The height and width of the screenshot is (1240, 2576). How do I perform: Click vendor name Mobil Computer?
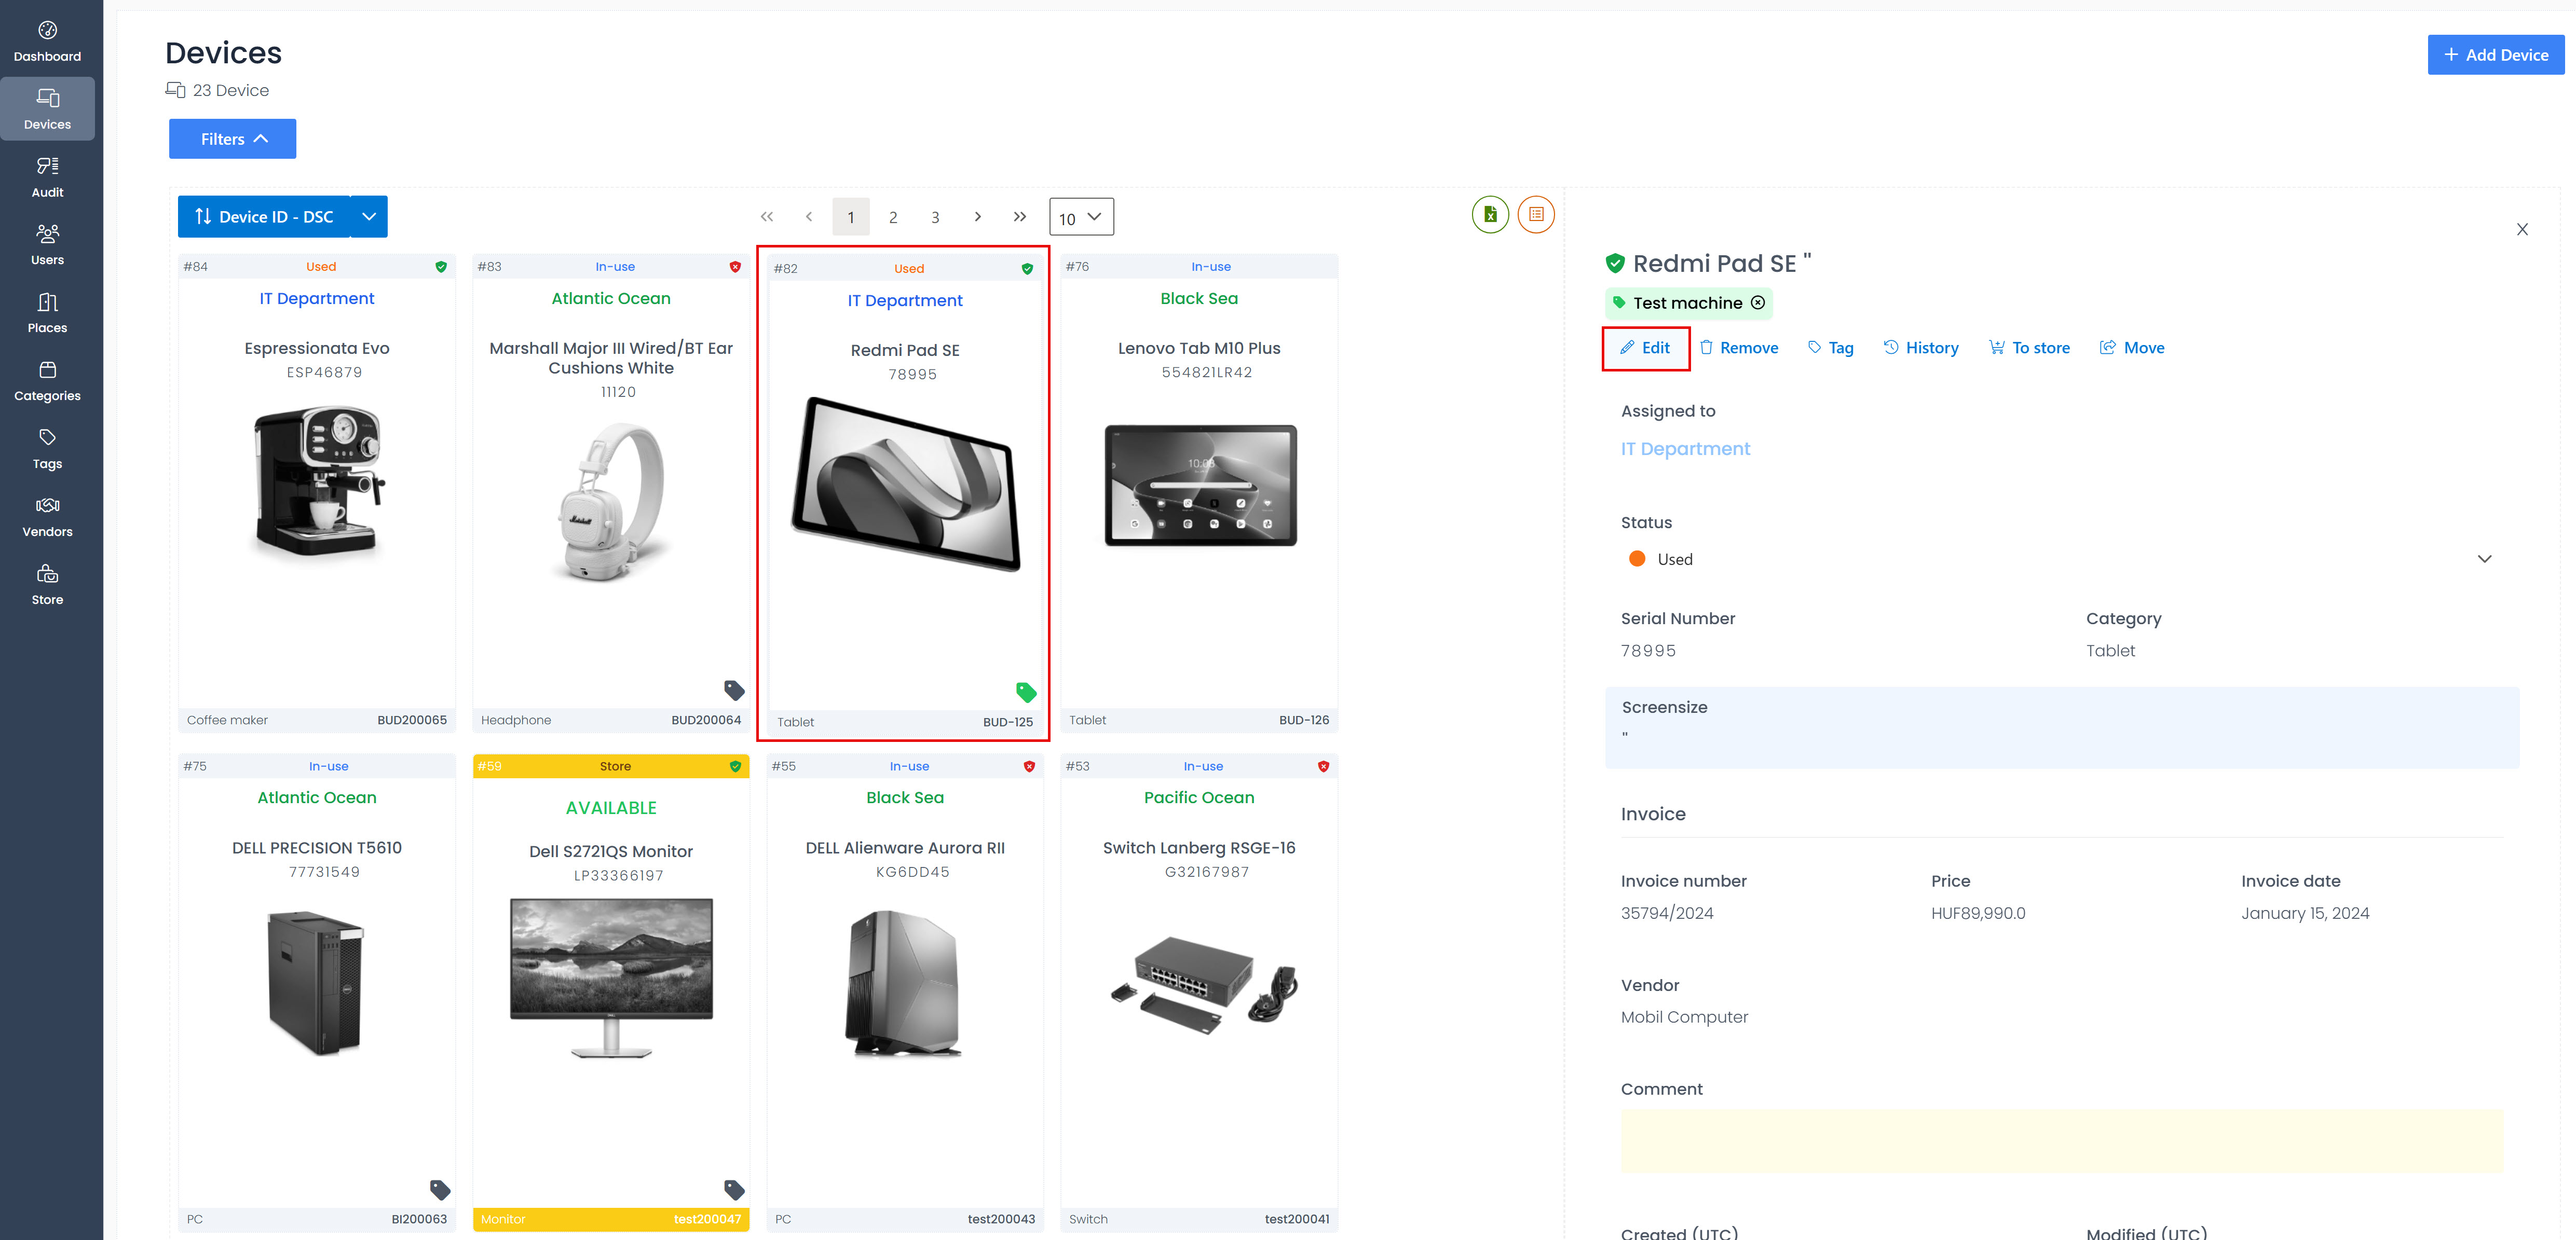coord(1684,1016)
